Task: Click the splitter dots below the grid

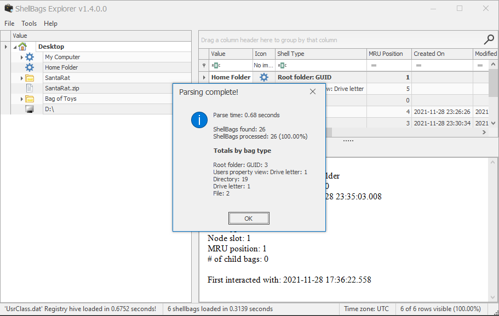Action: [348, 141]
